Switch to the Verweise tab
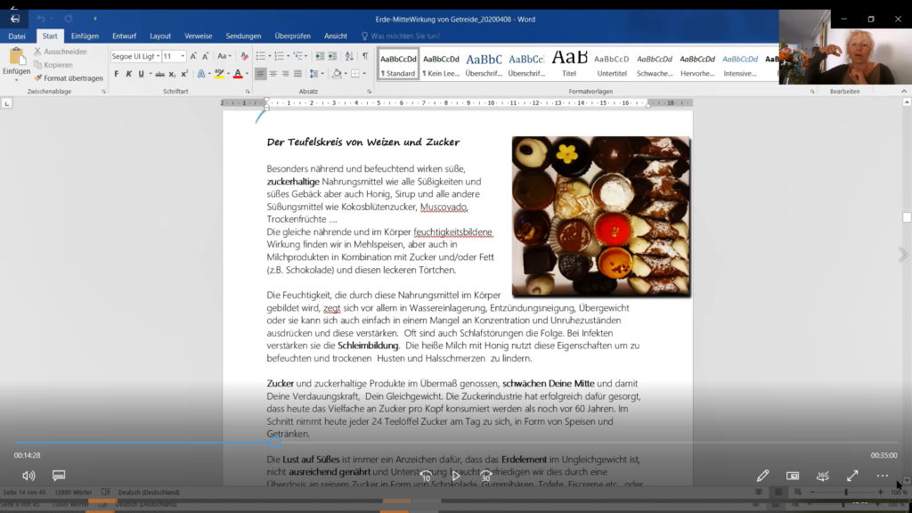 point(198,36)
